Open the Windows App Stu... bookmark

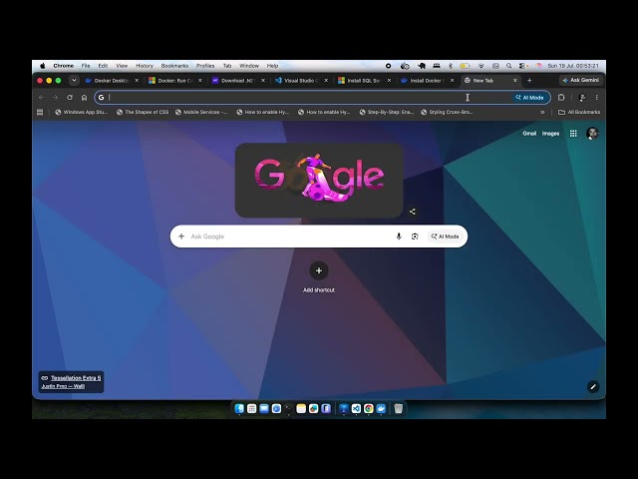click(x=82, y=112)
